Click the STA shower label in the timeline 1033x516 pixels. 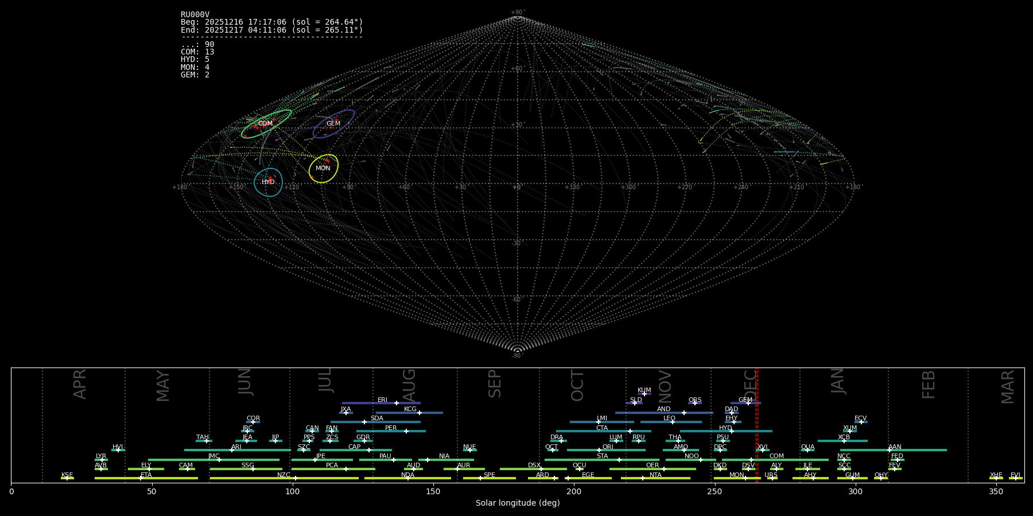602,456
